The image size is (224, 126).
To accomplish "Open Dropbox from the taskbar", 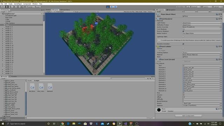I will click(91, 124).
